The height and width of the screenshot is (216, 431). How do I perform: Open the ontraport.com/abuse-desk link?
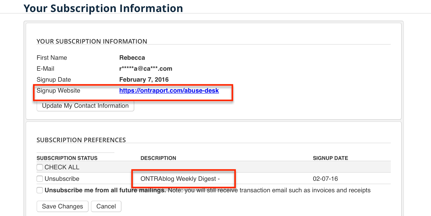click(169, 91)
